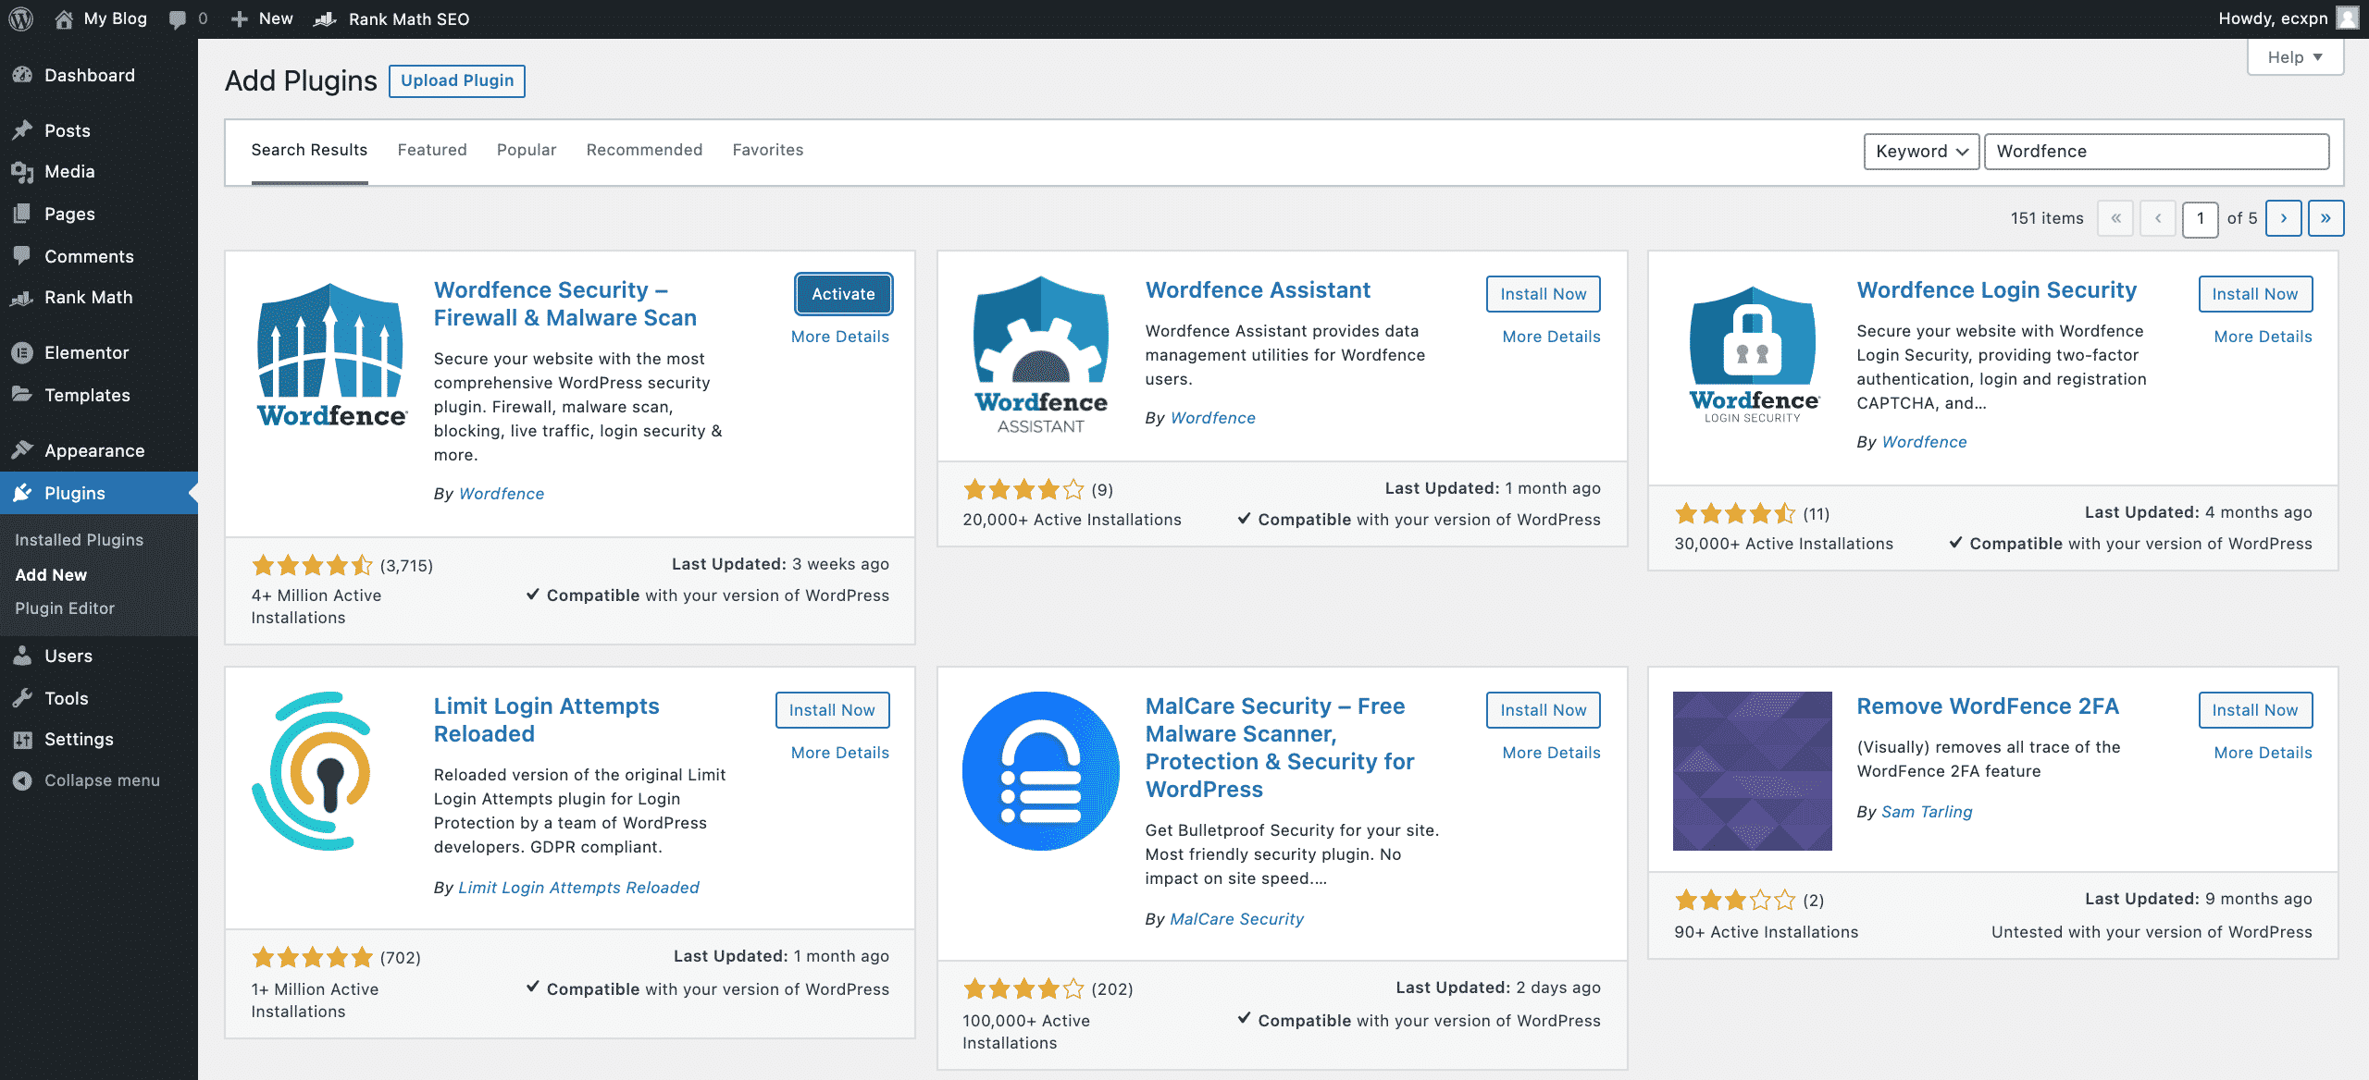
Task: Install Wordfence Assistant plugin
Action: [x=1544, y=294]
